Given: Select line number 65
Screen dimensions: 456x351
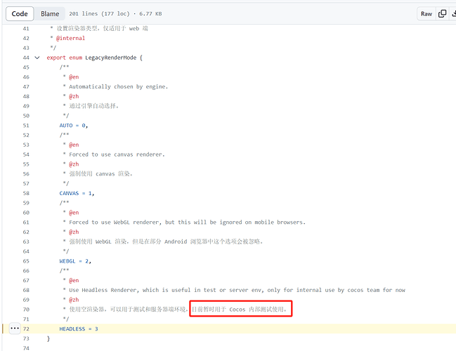Looking at the screenshot, I should point(26,261).
